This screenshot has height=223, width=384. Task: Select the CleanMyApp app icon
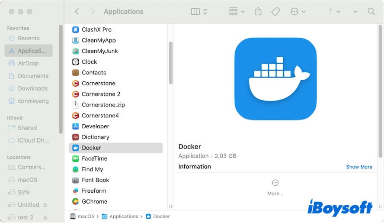click(75, 40)
